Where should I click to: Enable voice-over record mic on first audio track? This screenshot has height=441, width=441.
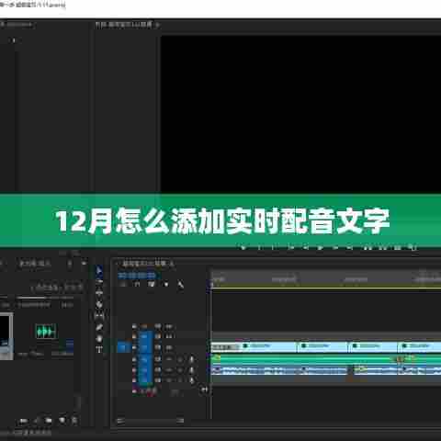pos(192,359)
